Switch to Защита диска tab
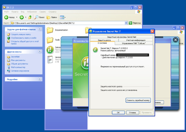This screenshot has width=186, height=132. click(104, 40)
